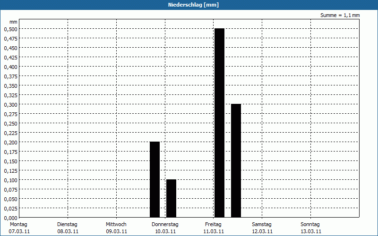Click the 0,375 axis value

[x=11, y=76]
